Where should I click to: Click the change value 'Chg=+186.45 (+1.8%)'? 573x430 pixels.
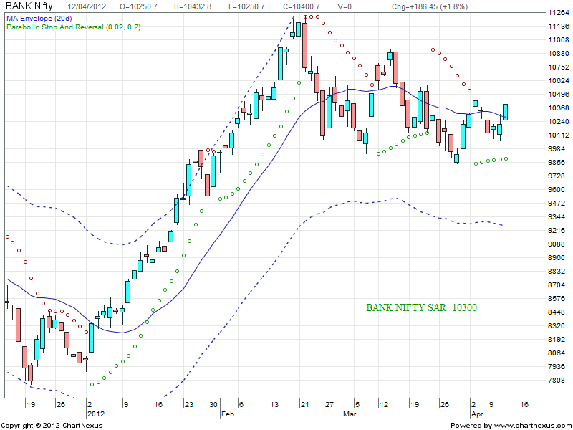tap(429, 6)
